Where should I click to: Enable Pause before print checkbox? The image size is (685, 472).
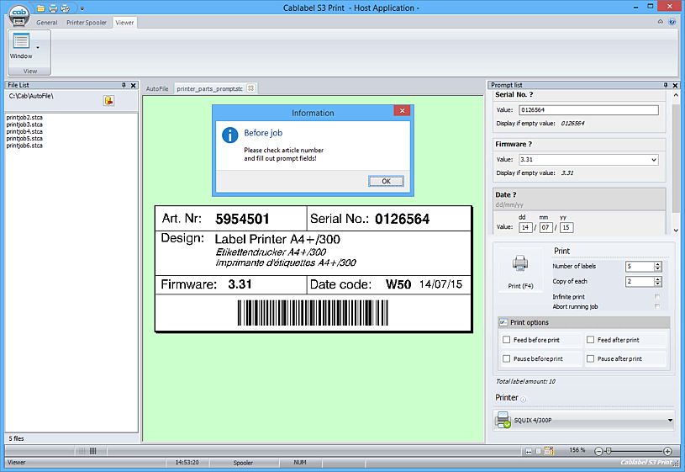[x=506, y=358]
